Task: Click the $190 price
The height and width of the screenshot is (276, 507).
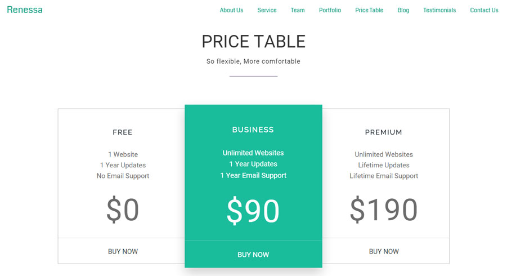Action: (384, 210)
